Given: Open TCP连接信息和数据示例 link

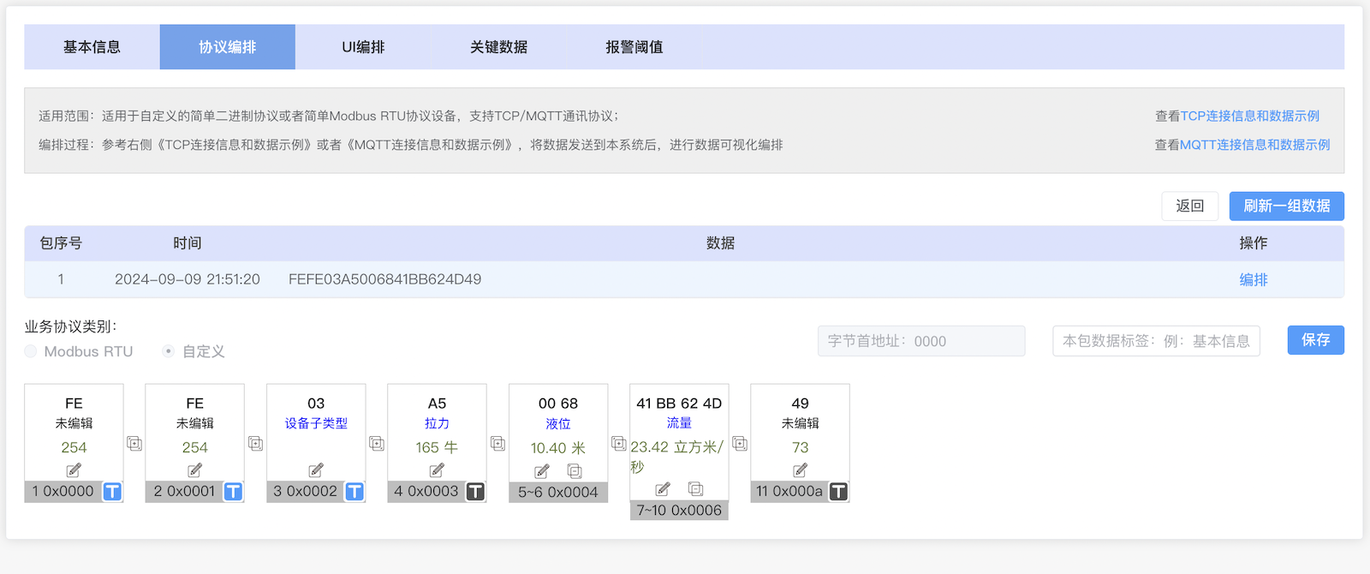Looking at the screenshot, I should coord(1250,116).
